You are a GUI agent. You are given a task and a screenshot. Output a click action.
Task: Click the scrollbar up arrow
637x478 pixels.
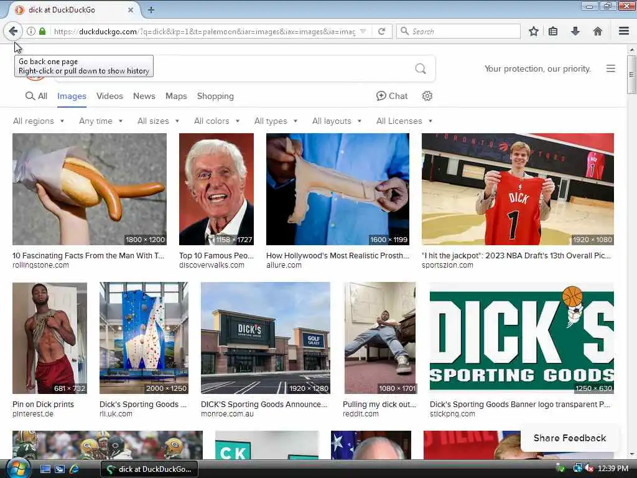(x=631, y=50)
